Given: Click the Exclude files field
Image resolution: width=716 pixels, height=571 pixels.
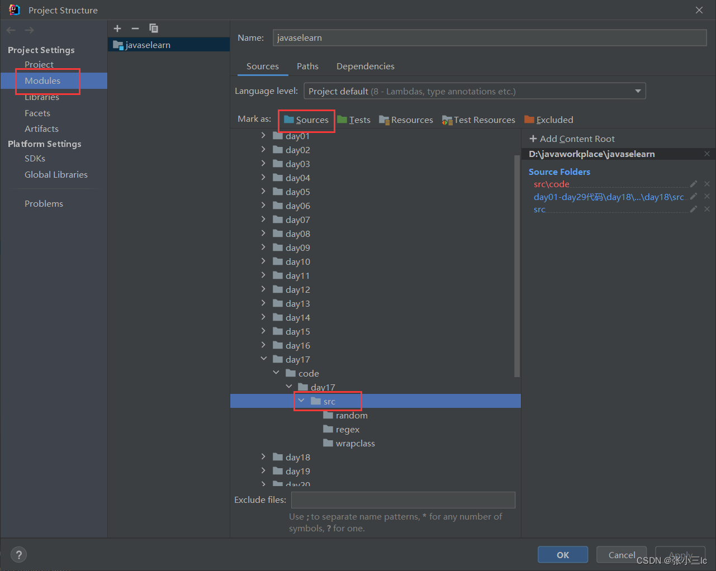Looking at the screenshot, I should point(403,500).
